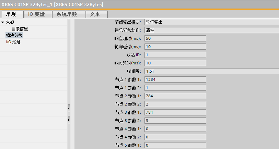Open I/O 地址 in the navigation tree

pos(13,42)
